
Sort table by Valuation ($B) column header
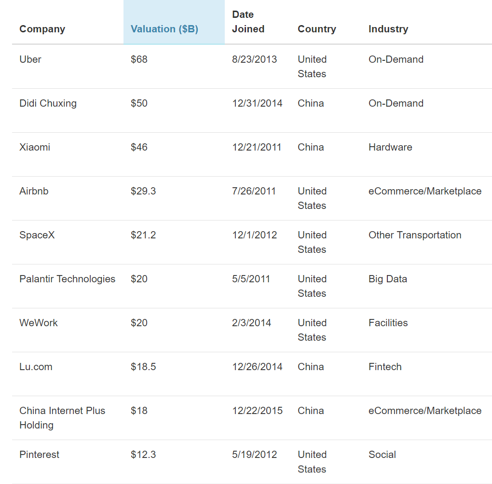point(164,29)
